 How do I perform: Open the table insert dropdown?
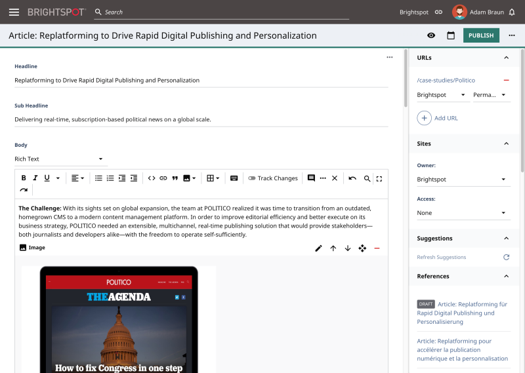pyautogui.click(x=213, y=178)
